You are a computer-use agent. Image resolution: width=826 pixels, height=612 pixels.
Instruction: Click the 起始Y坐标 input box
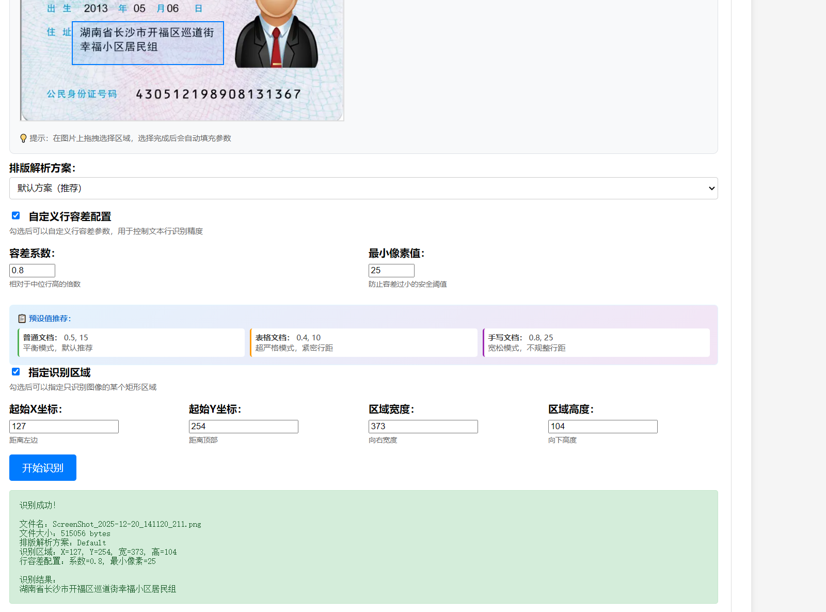pos(244,427)
